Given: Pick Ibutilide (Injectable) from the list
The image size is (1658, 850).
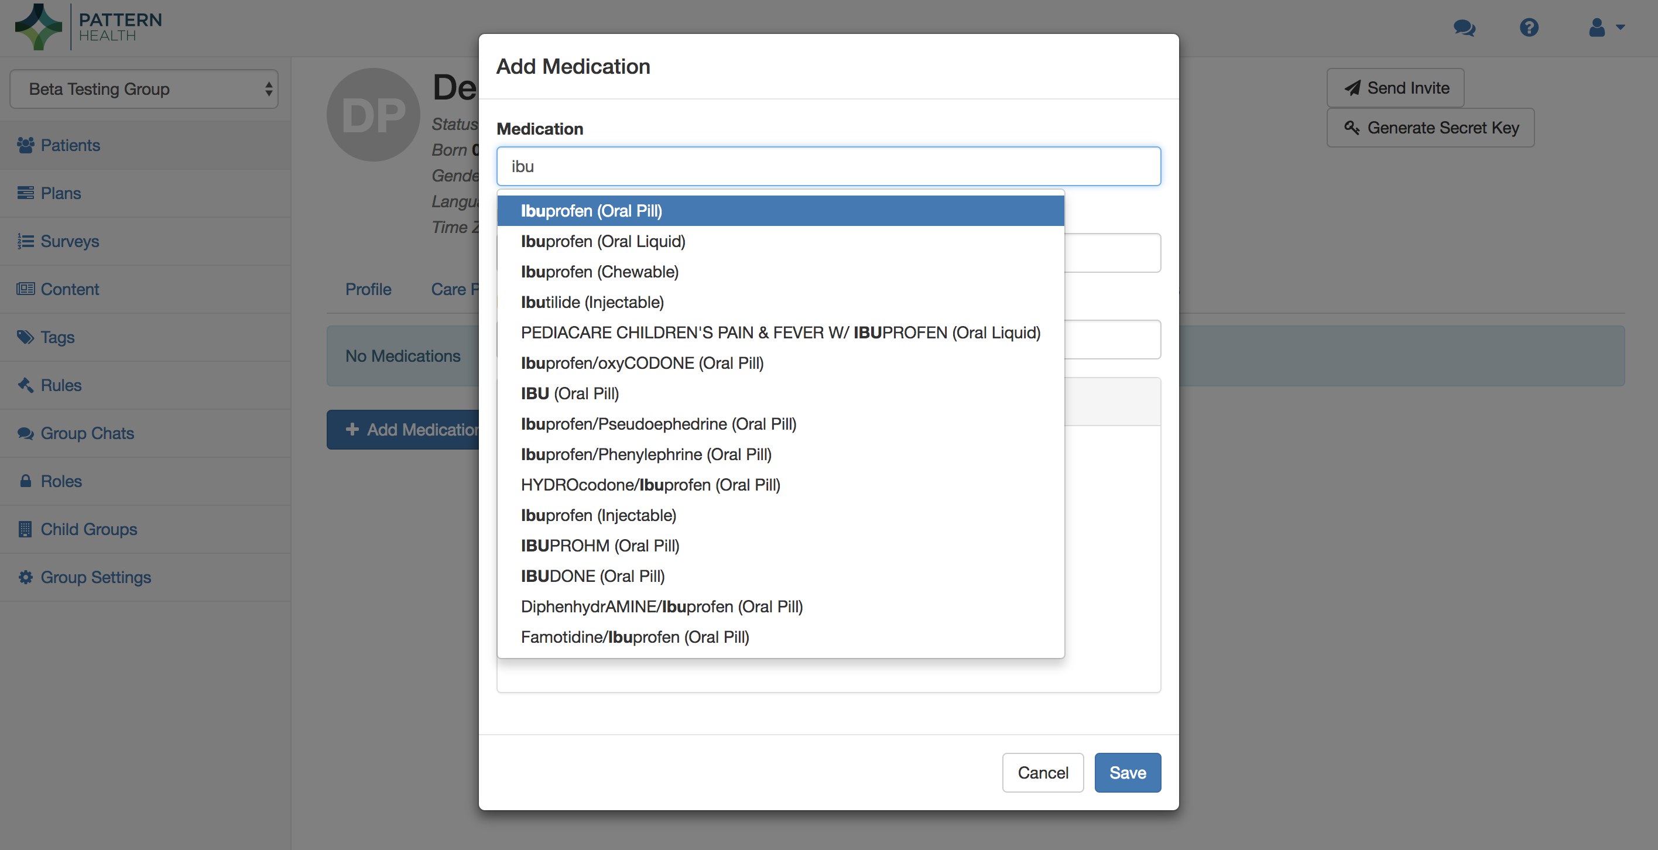Looking at the screenshot, I should point(592,303).
